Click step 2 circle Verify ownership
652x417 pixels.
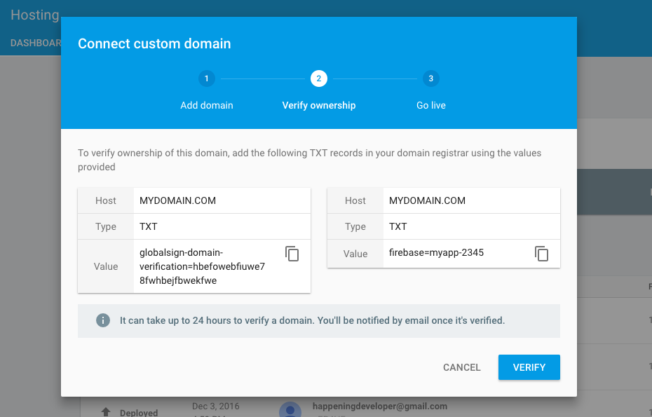(x=319, y=78)
